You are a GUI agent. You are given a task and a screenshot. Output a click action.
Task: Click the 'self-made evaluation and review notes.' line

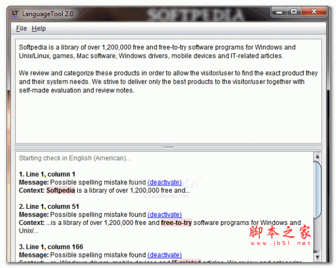77,90
